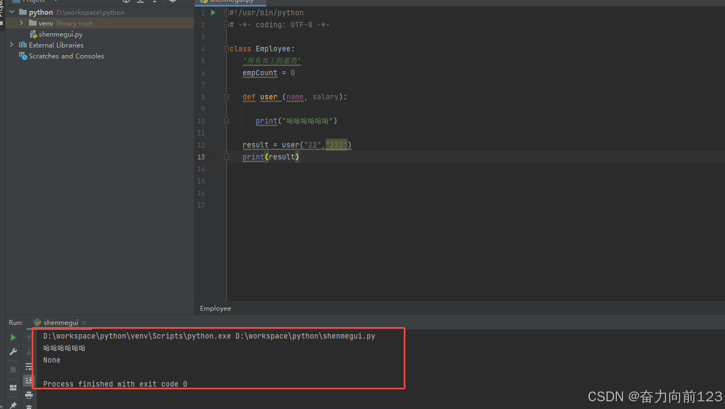Click line number 17 in the gutter
The height and width of the screenshot is (409, 725).
click(x=201, y=205)
